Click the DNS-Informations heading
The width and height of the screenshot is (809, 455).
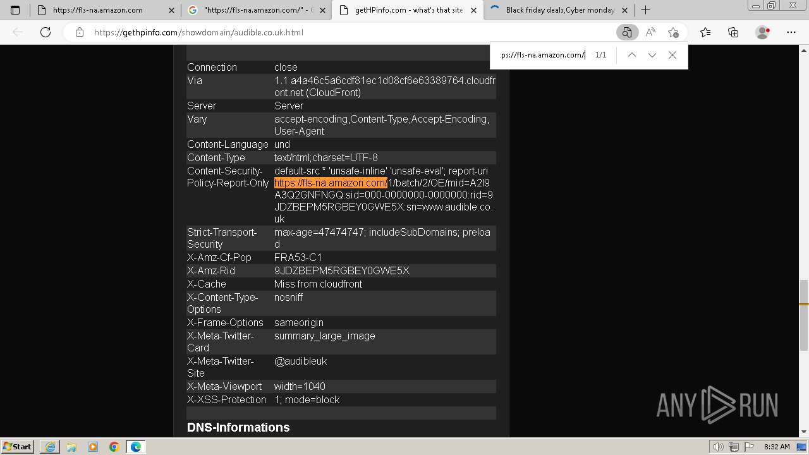238,427
